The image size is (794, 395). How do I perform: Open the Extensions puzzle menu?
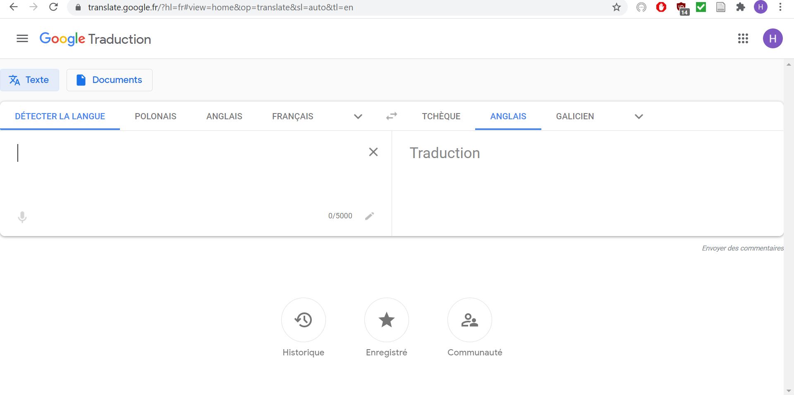[741, 7]
